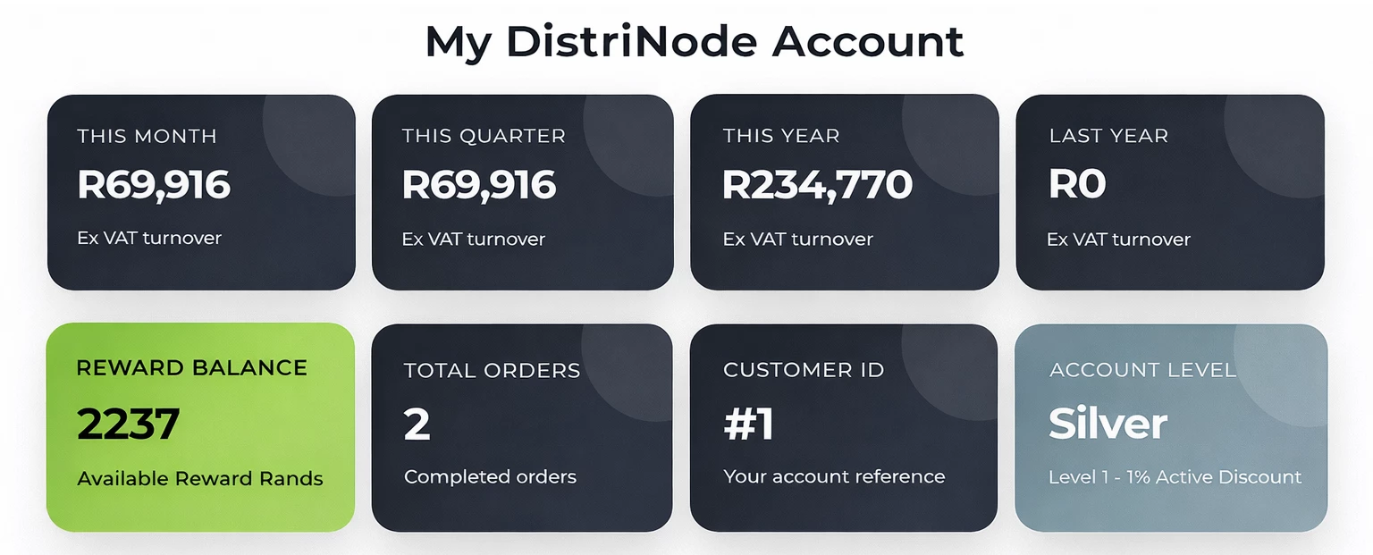Open the Silver Account Level card
The image size is (1373, 555).
point(1171,427)
